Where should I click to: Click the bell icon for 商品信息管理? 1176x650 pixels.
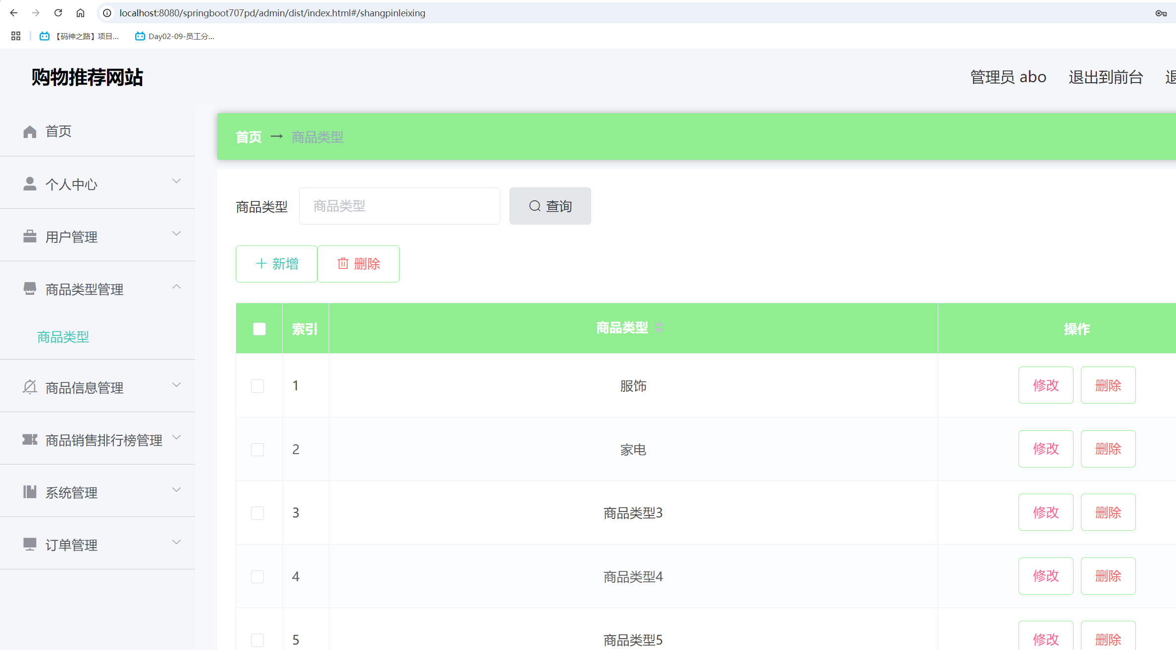pyautogui.click(x=30, y=387)
